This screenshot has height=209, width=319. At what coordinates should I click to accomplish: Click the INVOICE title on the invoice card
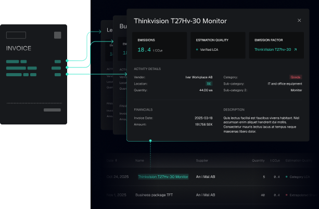(19, 48)
